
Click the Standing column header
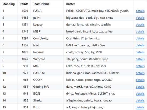click(9, 4)
